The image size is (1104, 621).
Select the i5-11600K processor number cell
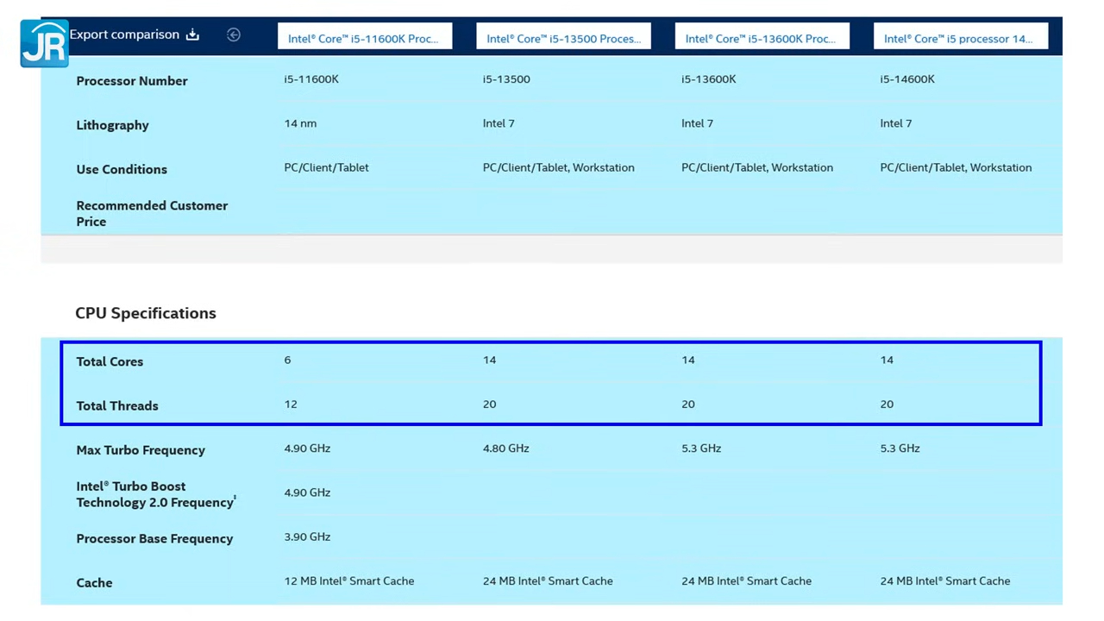tap(311, 79)
